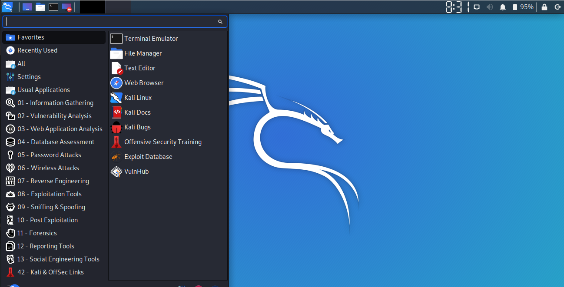Launch File Manager from favorites list
Image resolution: width=564 pixels, height=287 pixels.
point(168,53)
